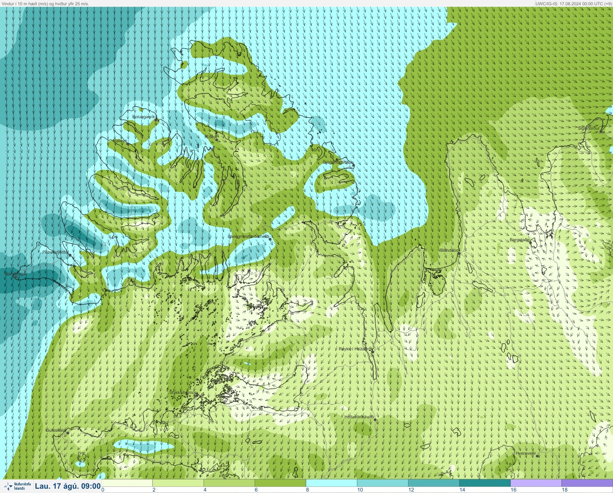This screenshot has height=493, width=613.
Task: Click the Patreksfjörður station label
Action: point(56,252)
